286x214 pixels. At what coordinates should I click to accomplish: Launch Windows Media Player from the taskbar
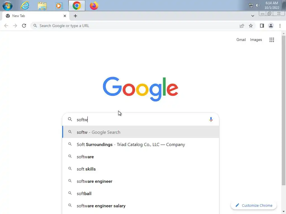coord(59,6)
